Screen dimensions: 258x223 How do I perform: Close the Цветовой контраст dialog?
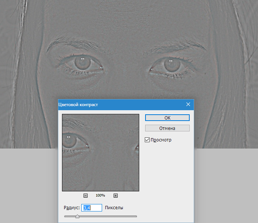pyautogui.click(x=188, y=104)
